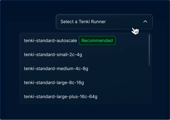This screenshot has height=120, width=170.
Task: Select tenki-standard-large-8c-16g runner
Action: click(54, 82)
